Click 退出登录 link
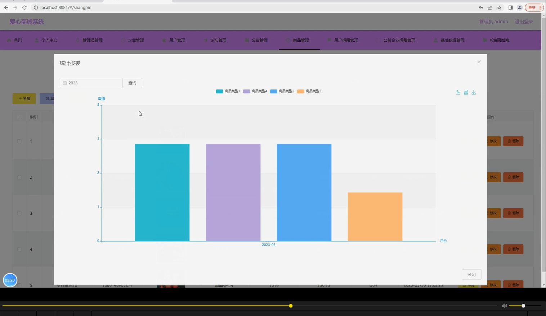 (524, 22)
